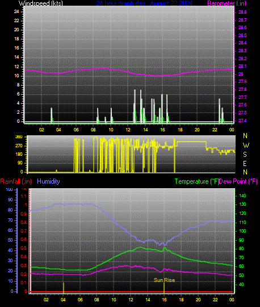Click the W compass letter
Viewport: 260px width, 307px height.
click(246, 146)
